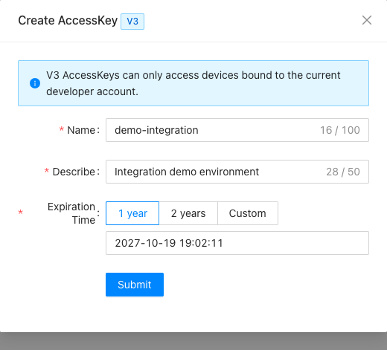Click the expiration date field 2027-10-19 19:02:11

point(237,243)
